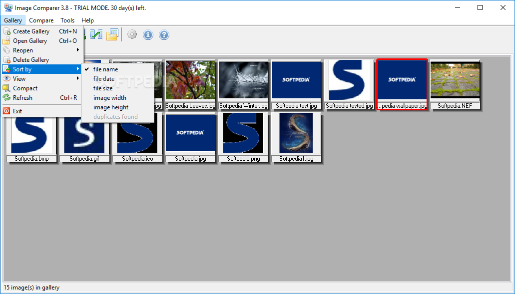Screen dimensions: 515x294
Task: Open the compare galleries toolbar icon
Action: tap(96, 34)
